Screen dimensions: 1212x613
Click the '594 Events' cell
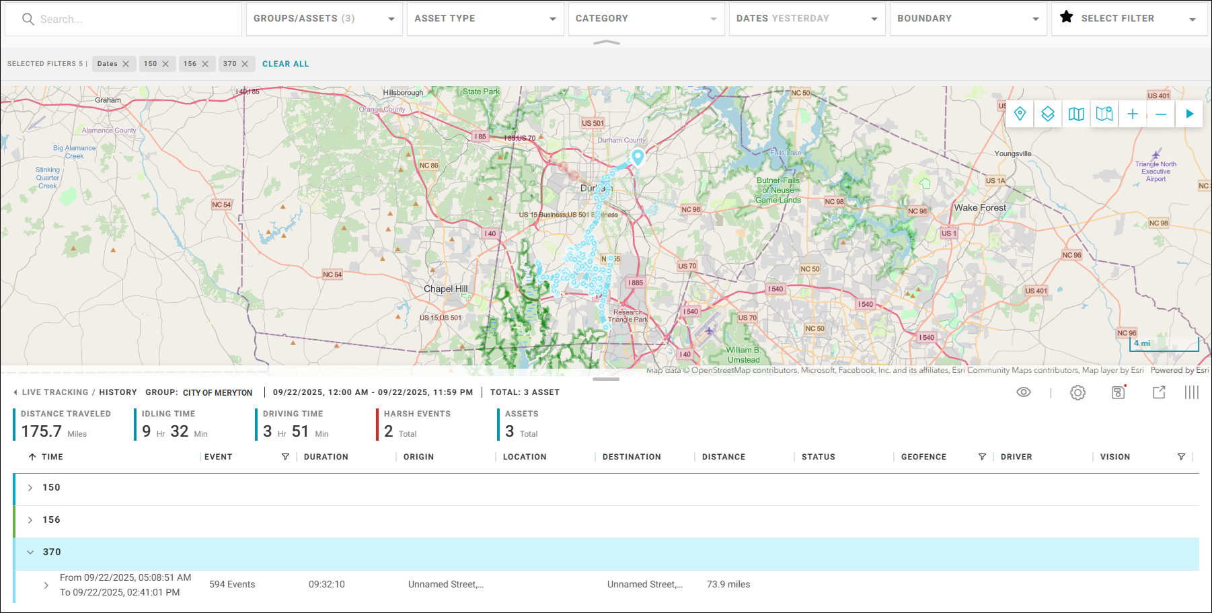232,585
